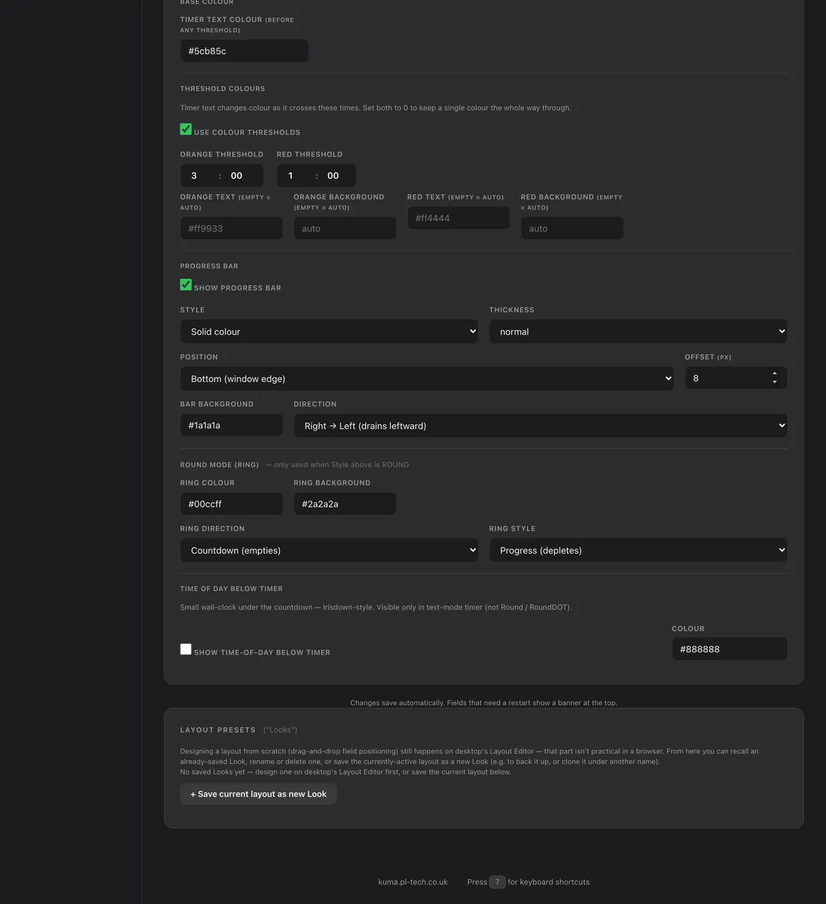Open the Direction dropdown for the bar
The image size is (826, 904).
coord(541,426)
